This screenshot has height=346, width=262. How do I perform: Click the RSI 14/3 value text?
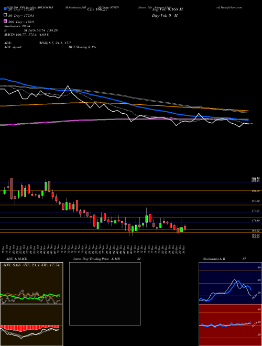click(x=41, y=30)
